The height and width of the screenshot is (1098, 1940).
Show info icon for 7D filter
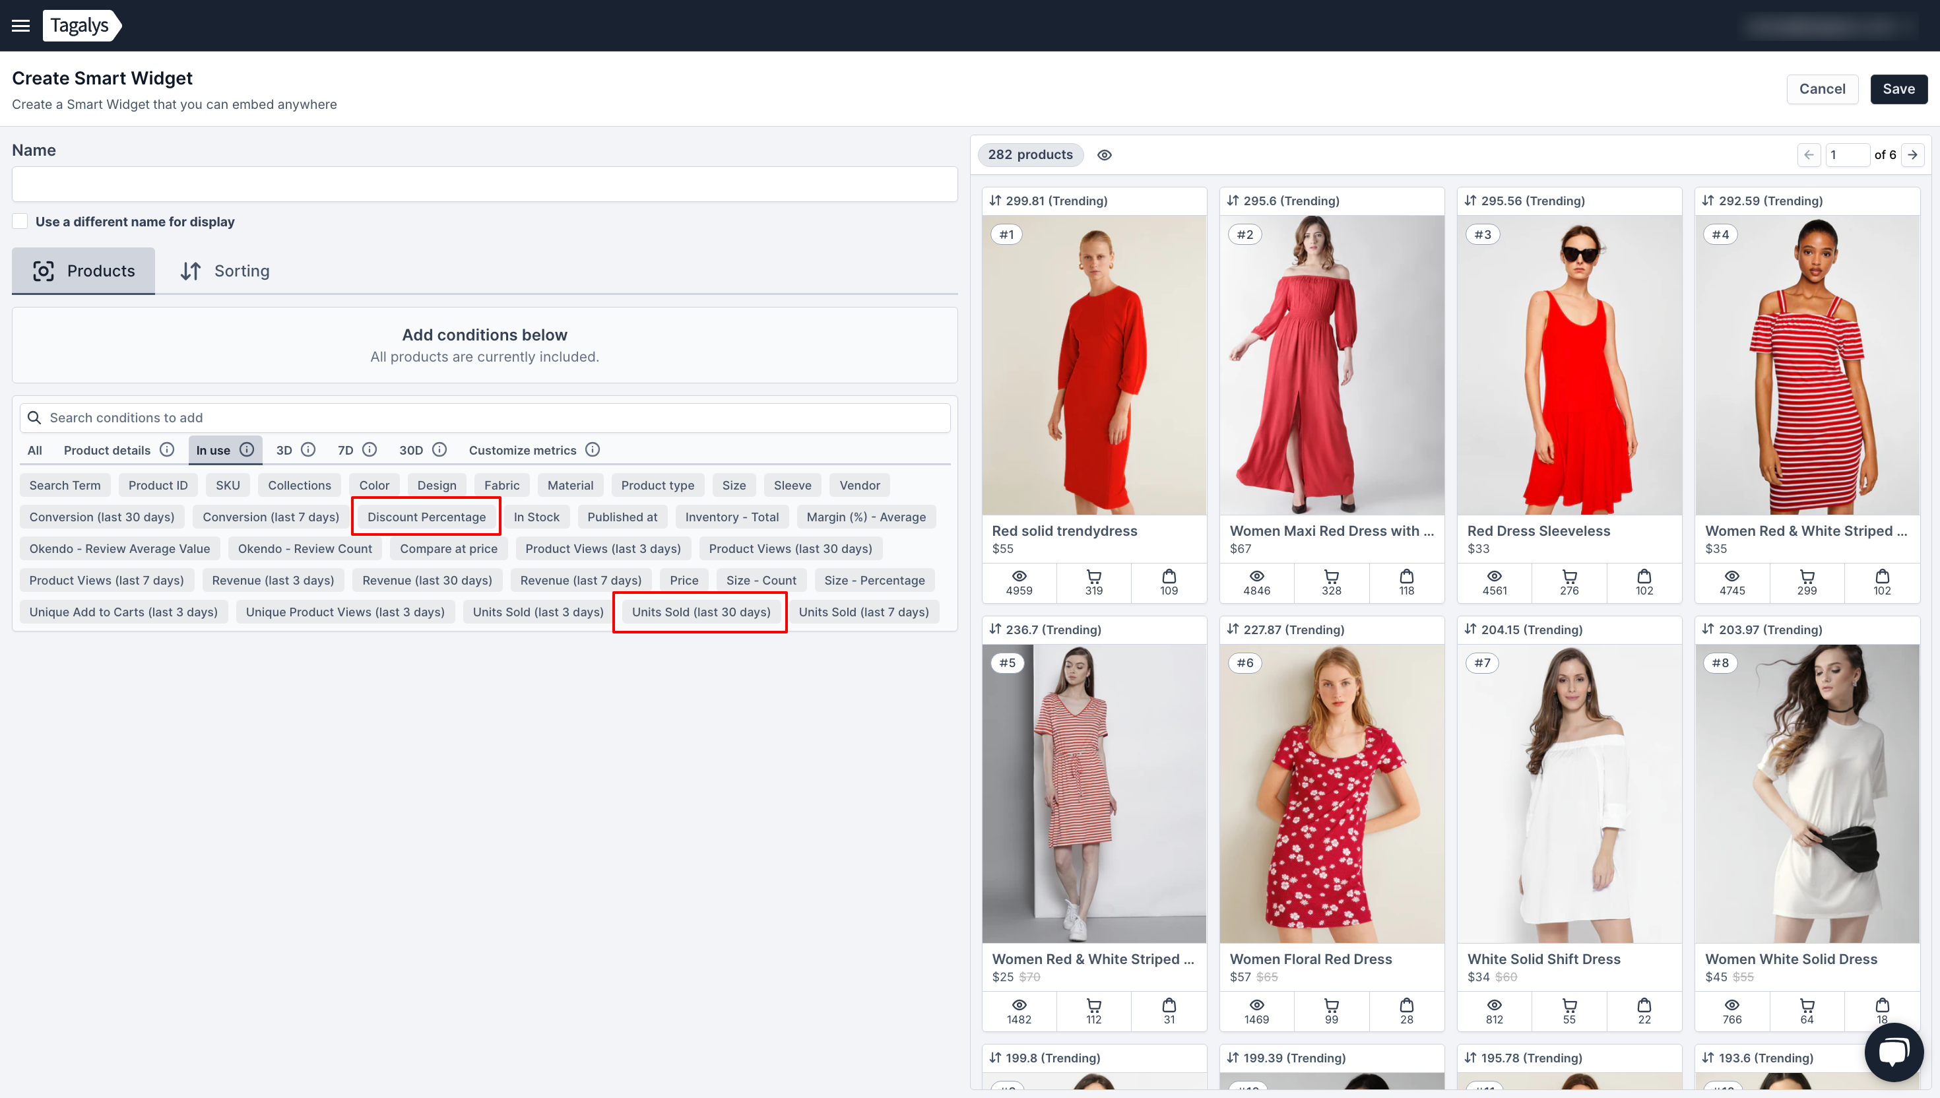370,449
